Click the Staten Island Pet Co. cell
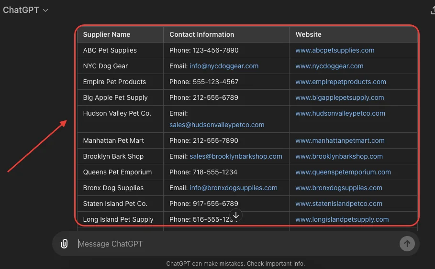435x269 pixels. pyautogui.click(x=120, y=204)
